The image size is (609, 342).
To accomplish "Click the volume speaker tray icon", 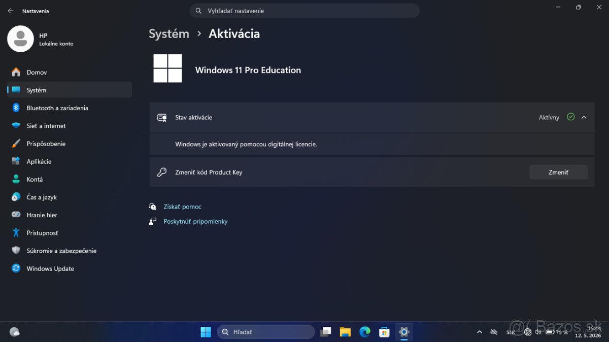I will (538, 332).
